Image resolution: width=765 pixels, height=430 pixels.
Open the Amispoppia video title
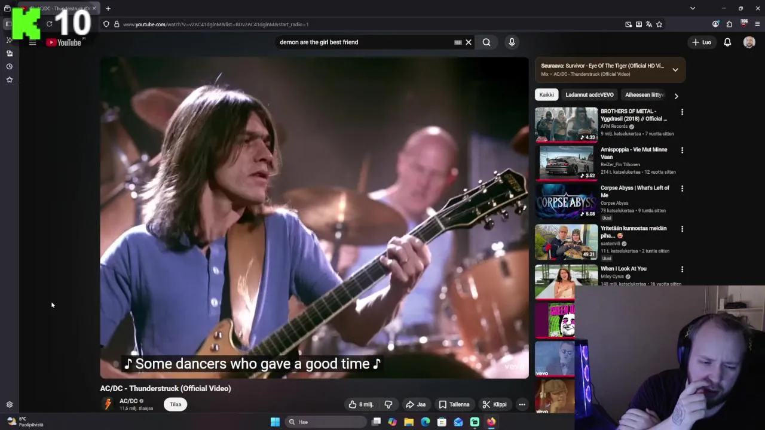[x=634, y=153]
